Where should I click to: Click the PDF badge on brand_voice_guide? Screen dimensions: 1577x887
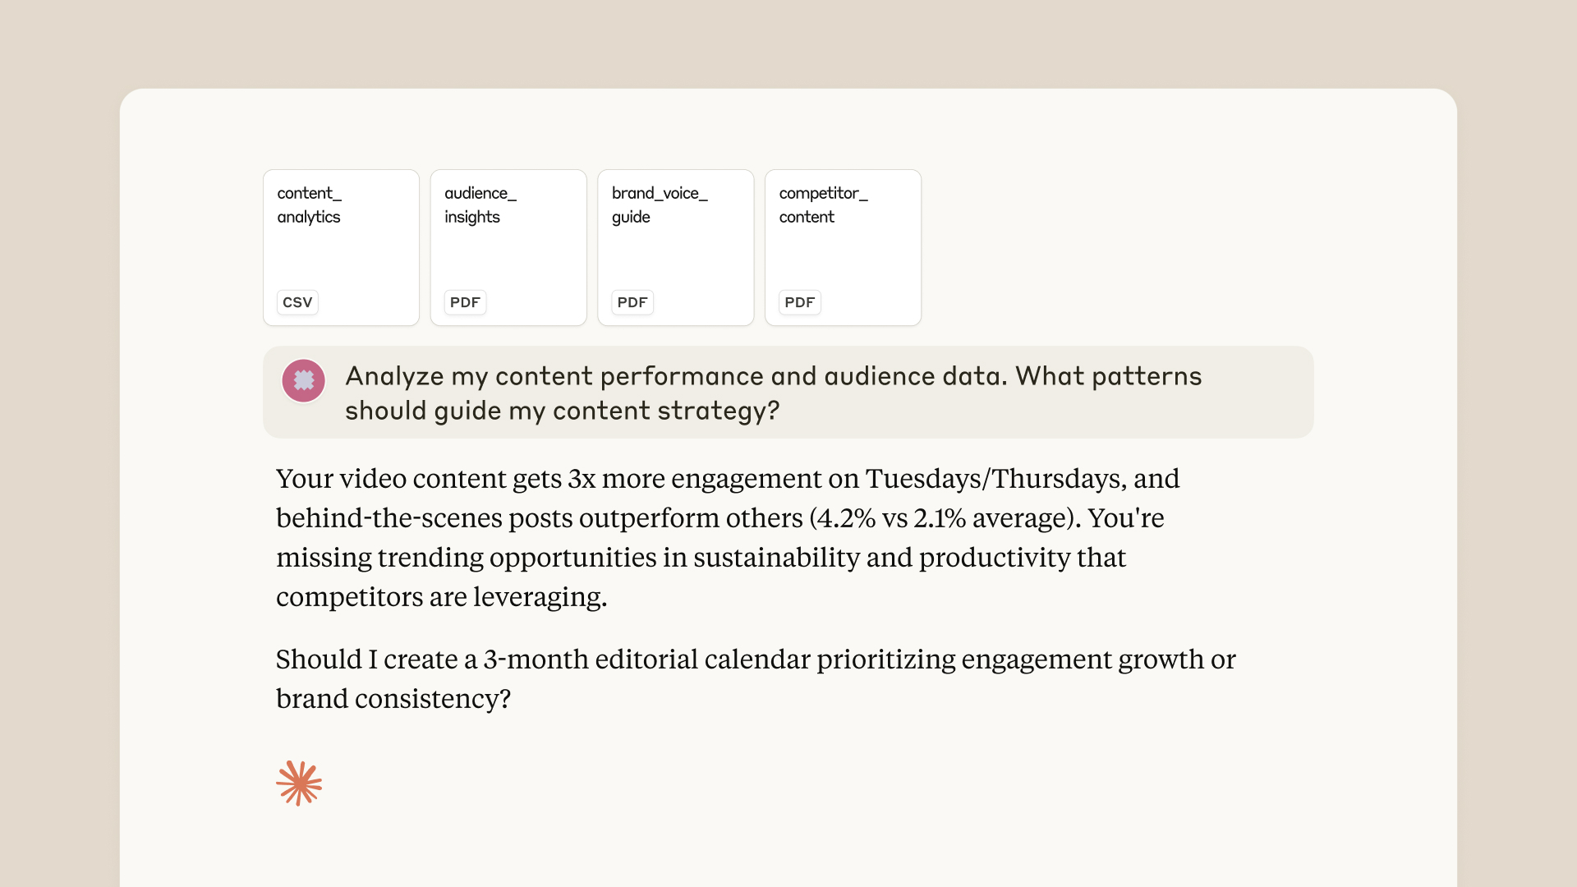[632, 302]
